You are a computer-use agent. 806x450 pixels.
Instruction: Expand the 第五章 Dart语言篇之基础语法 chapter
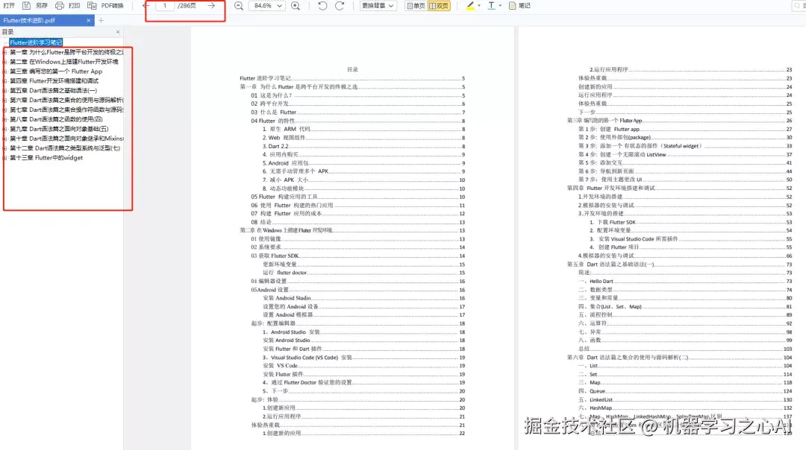point(6,90)
